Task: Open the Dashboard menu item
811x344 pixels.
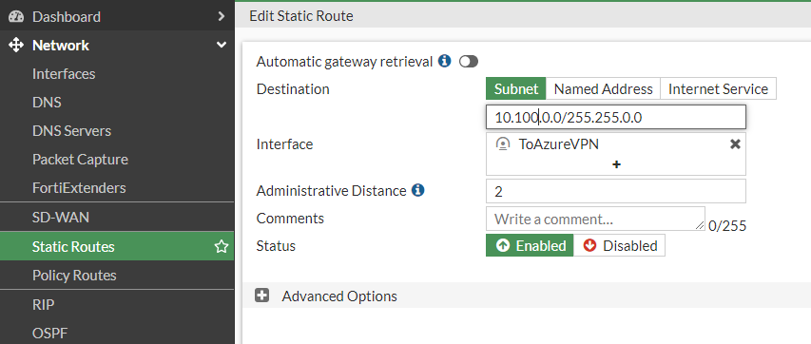Action: (x=117, y=16)
